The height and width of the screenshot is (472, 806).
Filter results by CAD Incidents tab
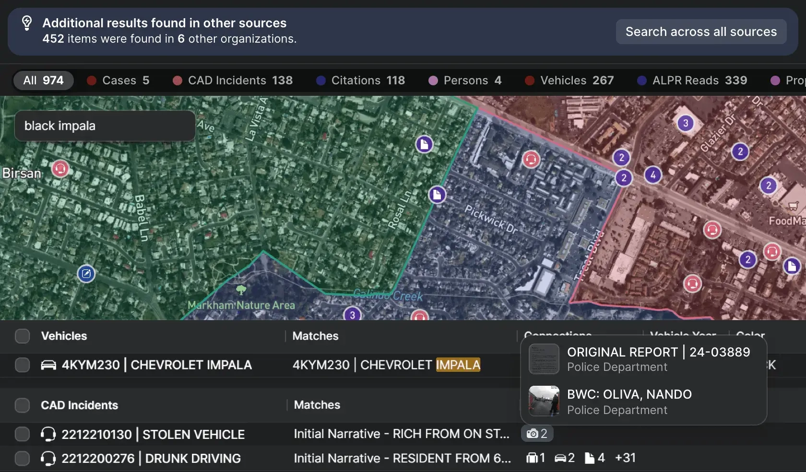tap(233, 81)
